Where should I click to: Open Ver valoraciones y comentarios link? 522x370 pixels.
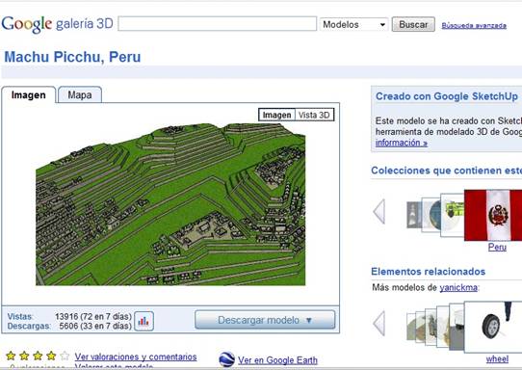pos(136,357)
